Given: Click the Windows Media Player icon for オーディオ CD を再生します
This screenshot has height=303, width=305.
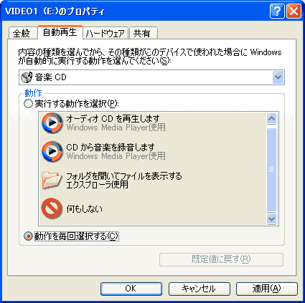Looking at the screenshot, I should click(x=52, y=123).
